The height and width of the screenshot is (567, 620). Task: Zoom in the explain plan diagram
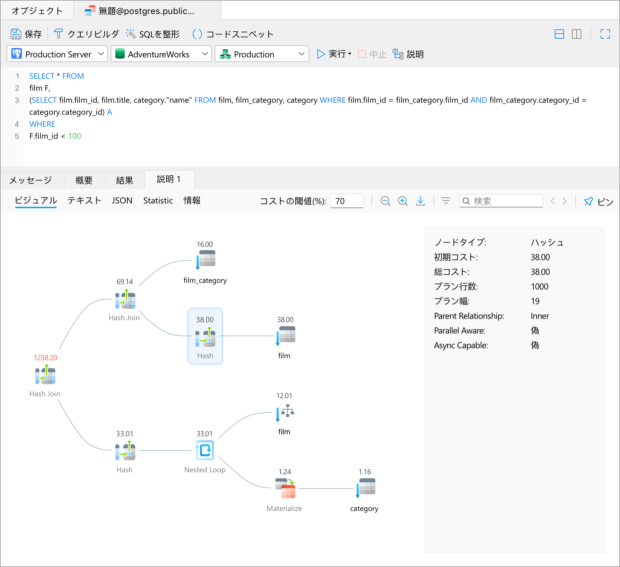point(403,201)
